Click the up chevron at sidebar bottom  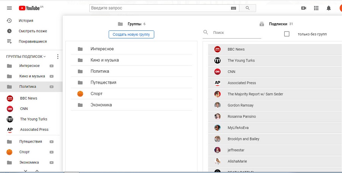[37, 171]
